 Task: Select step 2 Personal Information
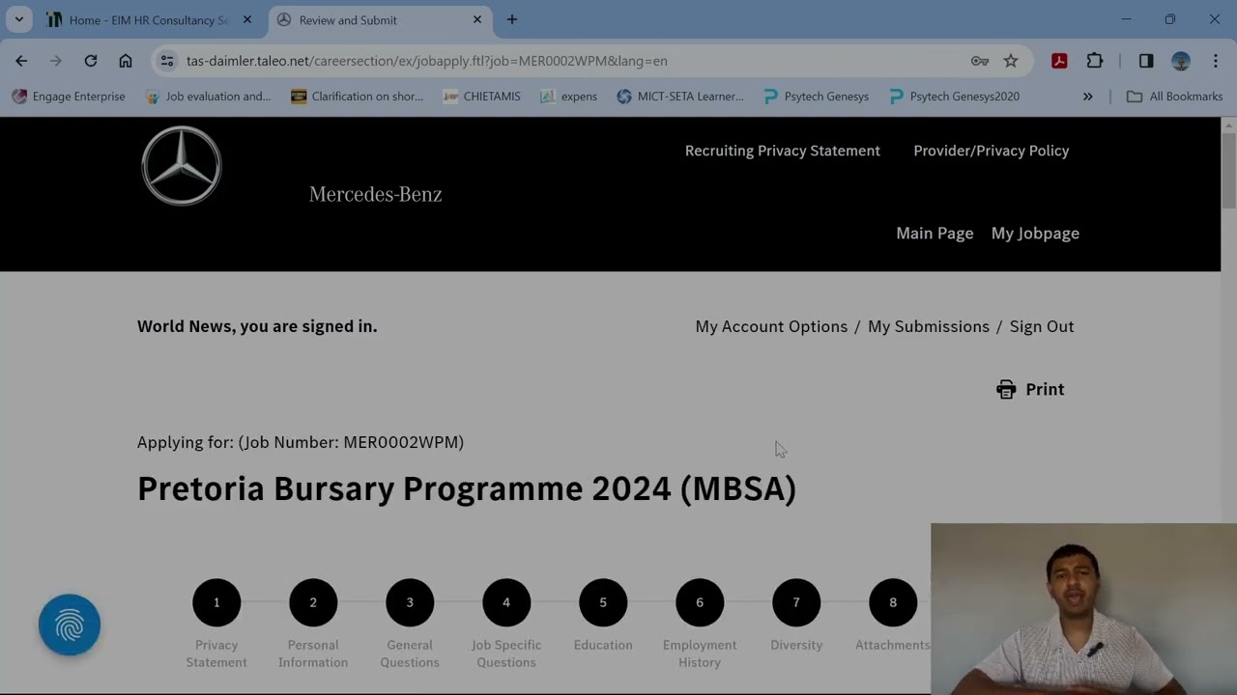point(313,602)
